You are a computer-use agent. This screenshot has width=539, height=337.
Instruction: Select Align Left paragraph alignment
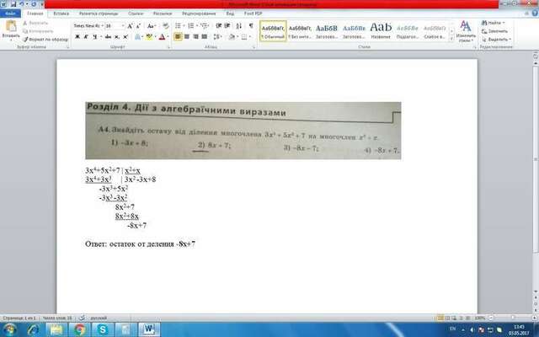click(x=178, y=36)
